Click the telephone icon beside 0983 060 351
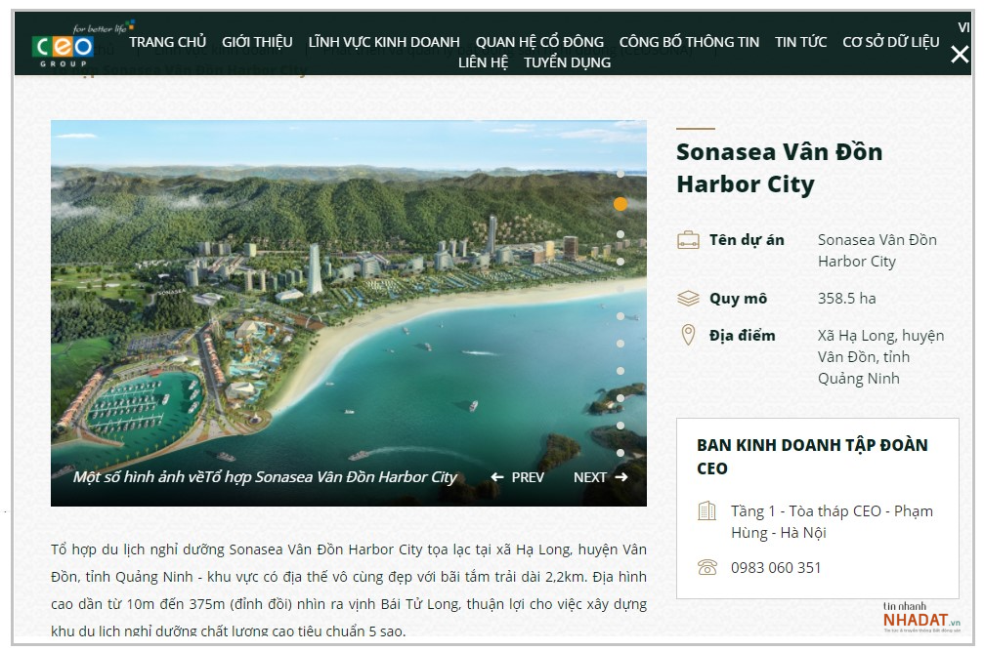The image size is (984, 651). point(706,567)
